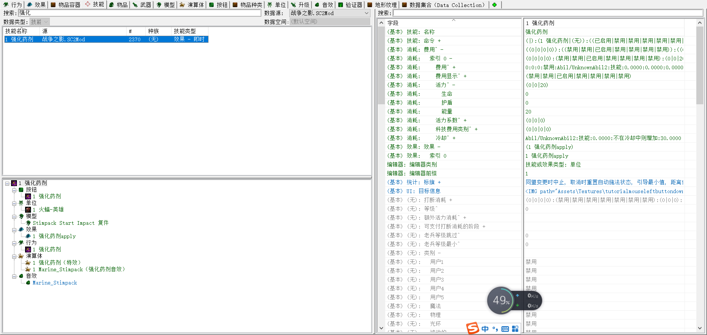This screenshot has width=707, height=335.
Task: Select the 火蝠-英雄 unit icon in tree
Action: click(28, 210)
